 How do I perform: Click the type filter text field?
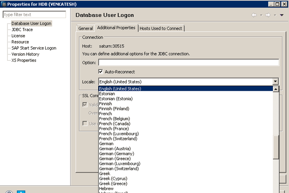pos(35,15)
